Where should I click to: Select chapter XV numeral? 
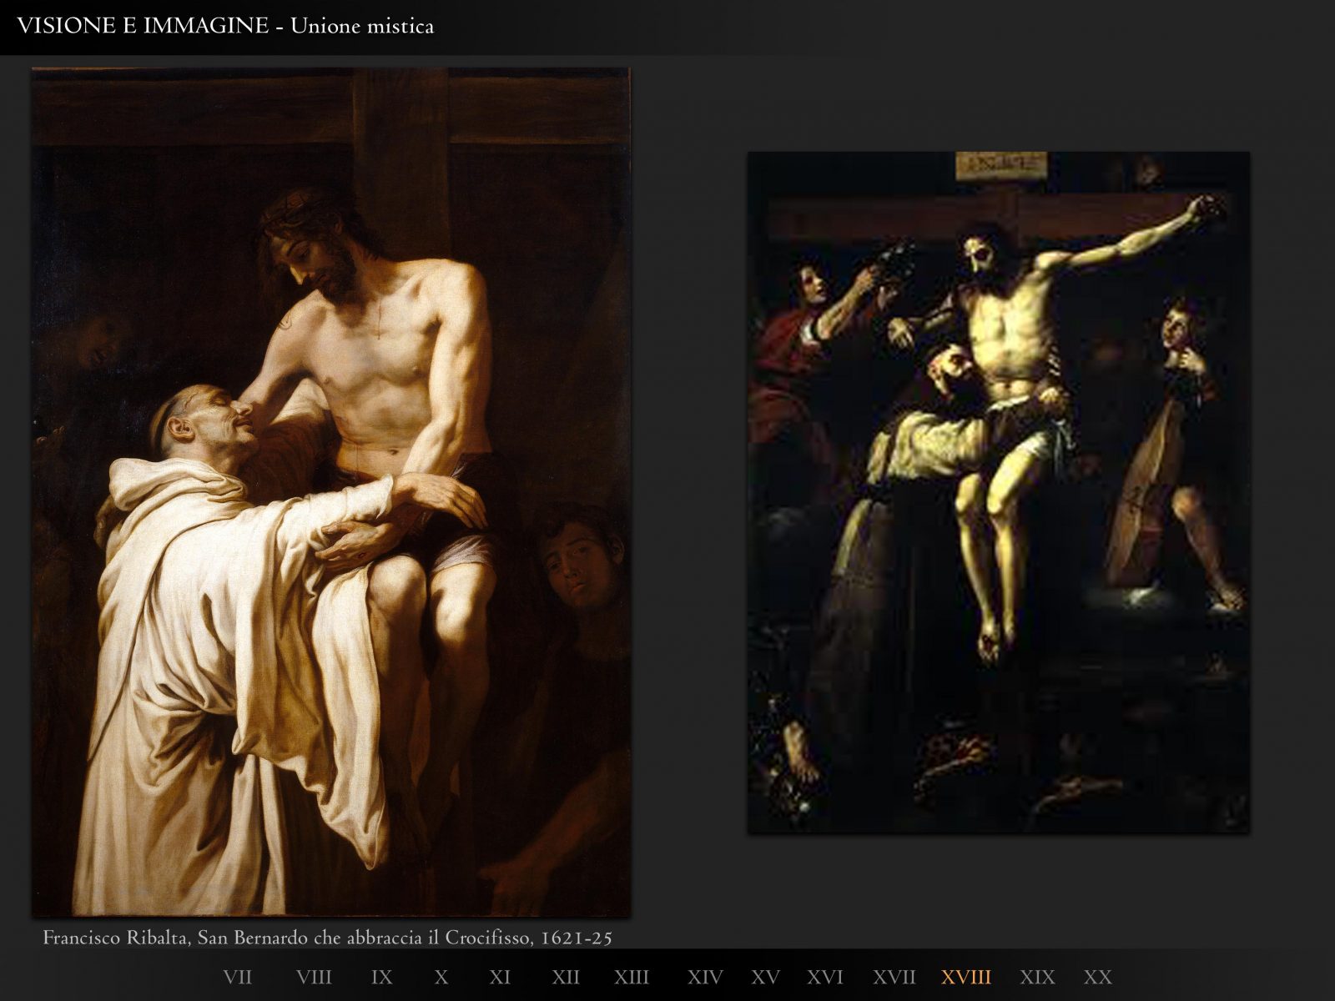click(765, 977)
